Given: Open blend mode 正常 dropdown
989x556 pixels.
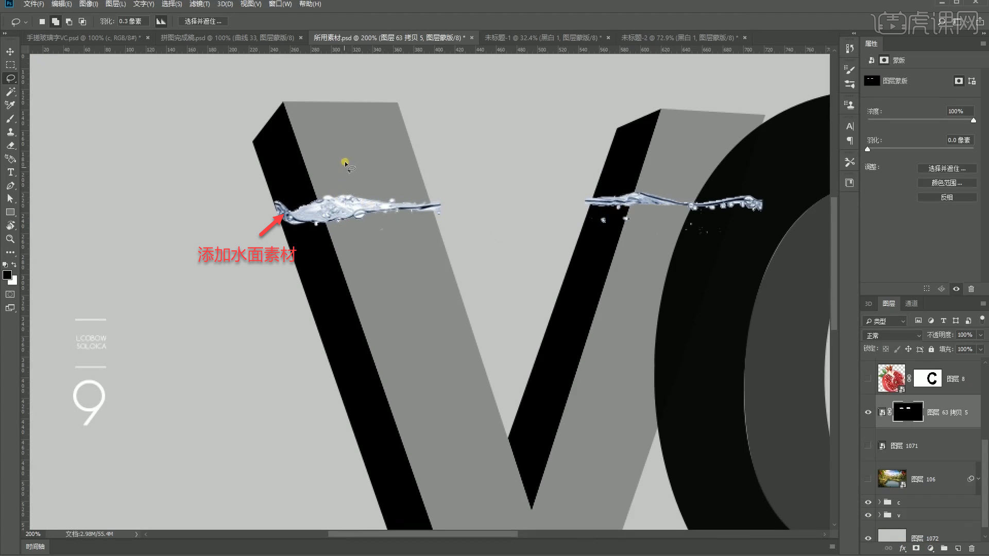Looking at the screenshot, I should (x=893, y=335).
